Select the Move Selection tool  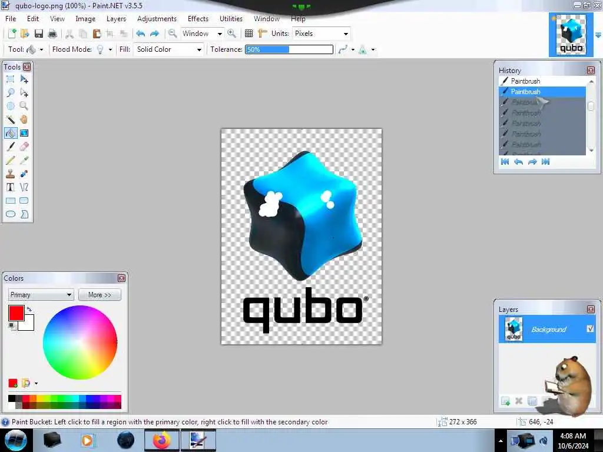click(24, 92)
